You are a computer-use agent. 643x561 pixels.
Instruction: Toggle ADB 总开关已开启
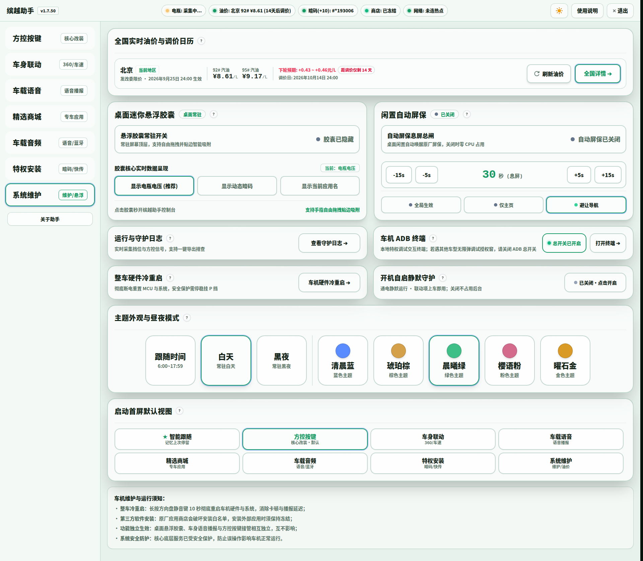pyautogui.click(x=564, y=243)
